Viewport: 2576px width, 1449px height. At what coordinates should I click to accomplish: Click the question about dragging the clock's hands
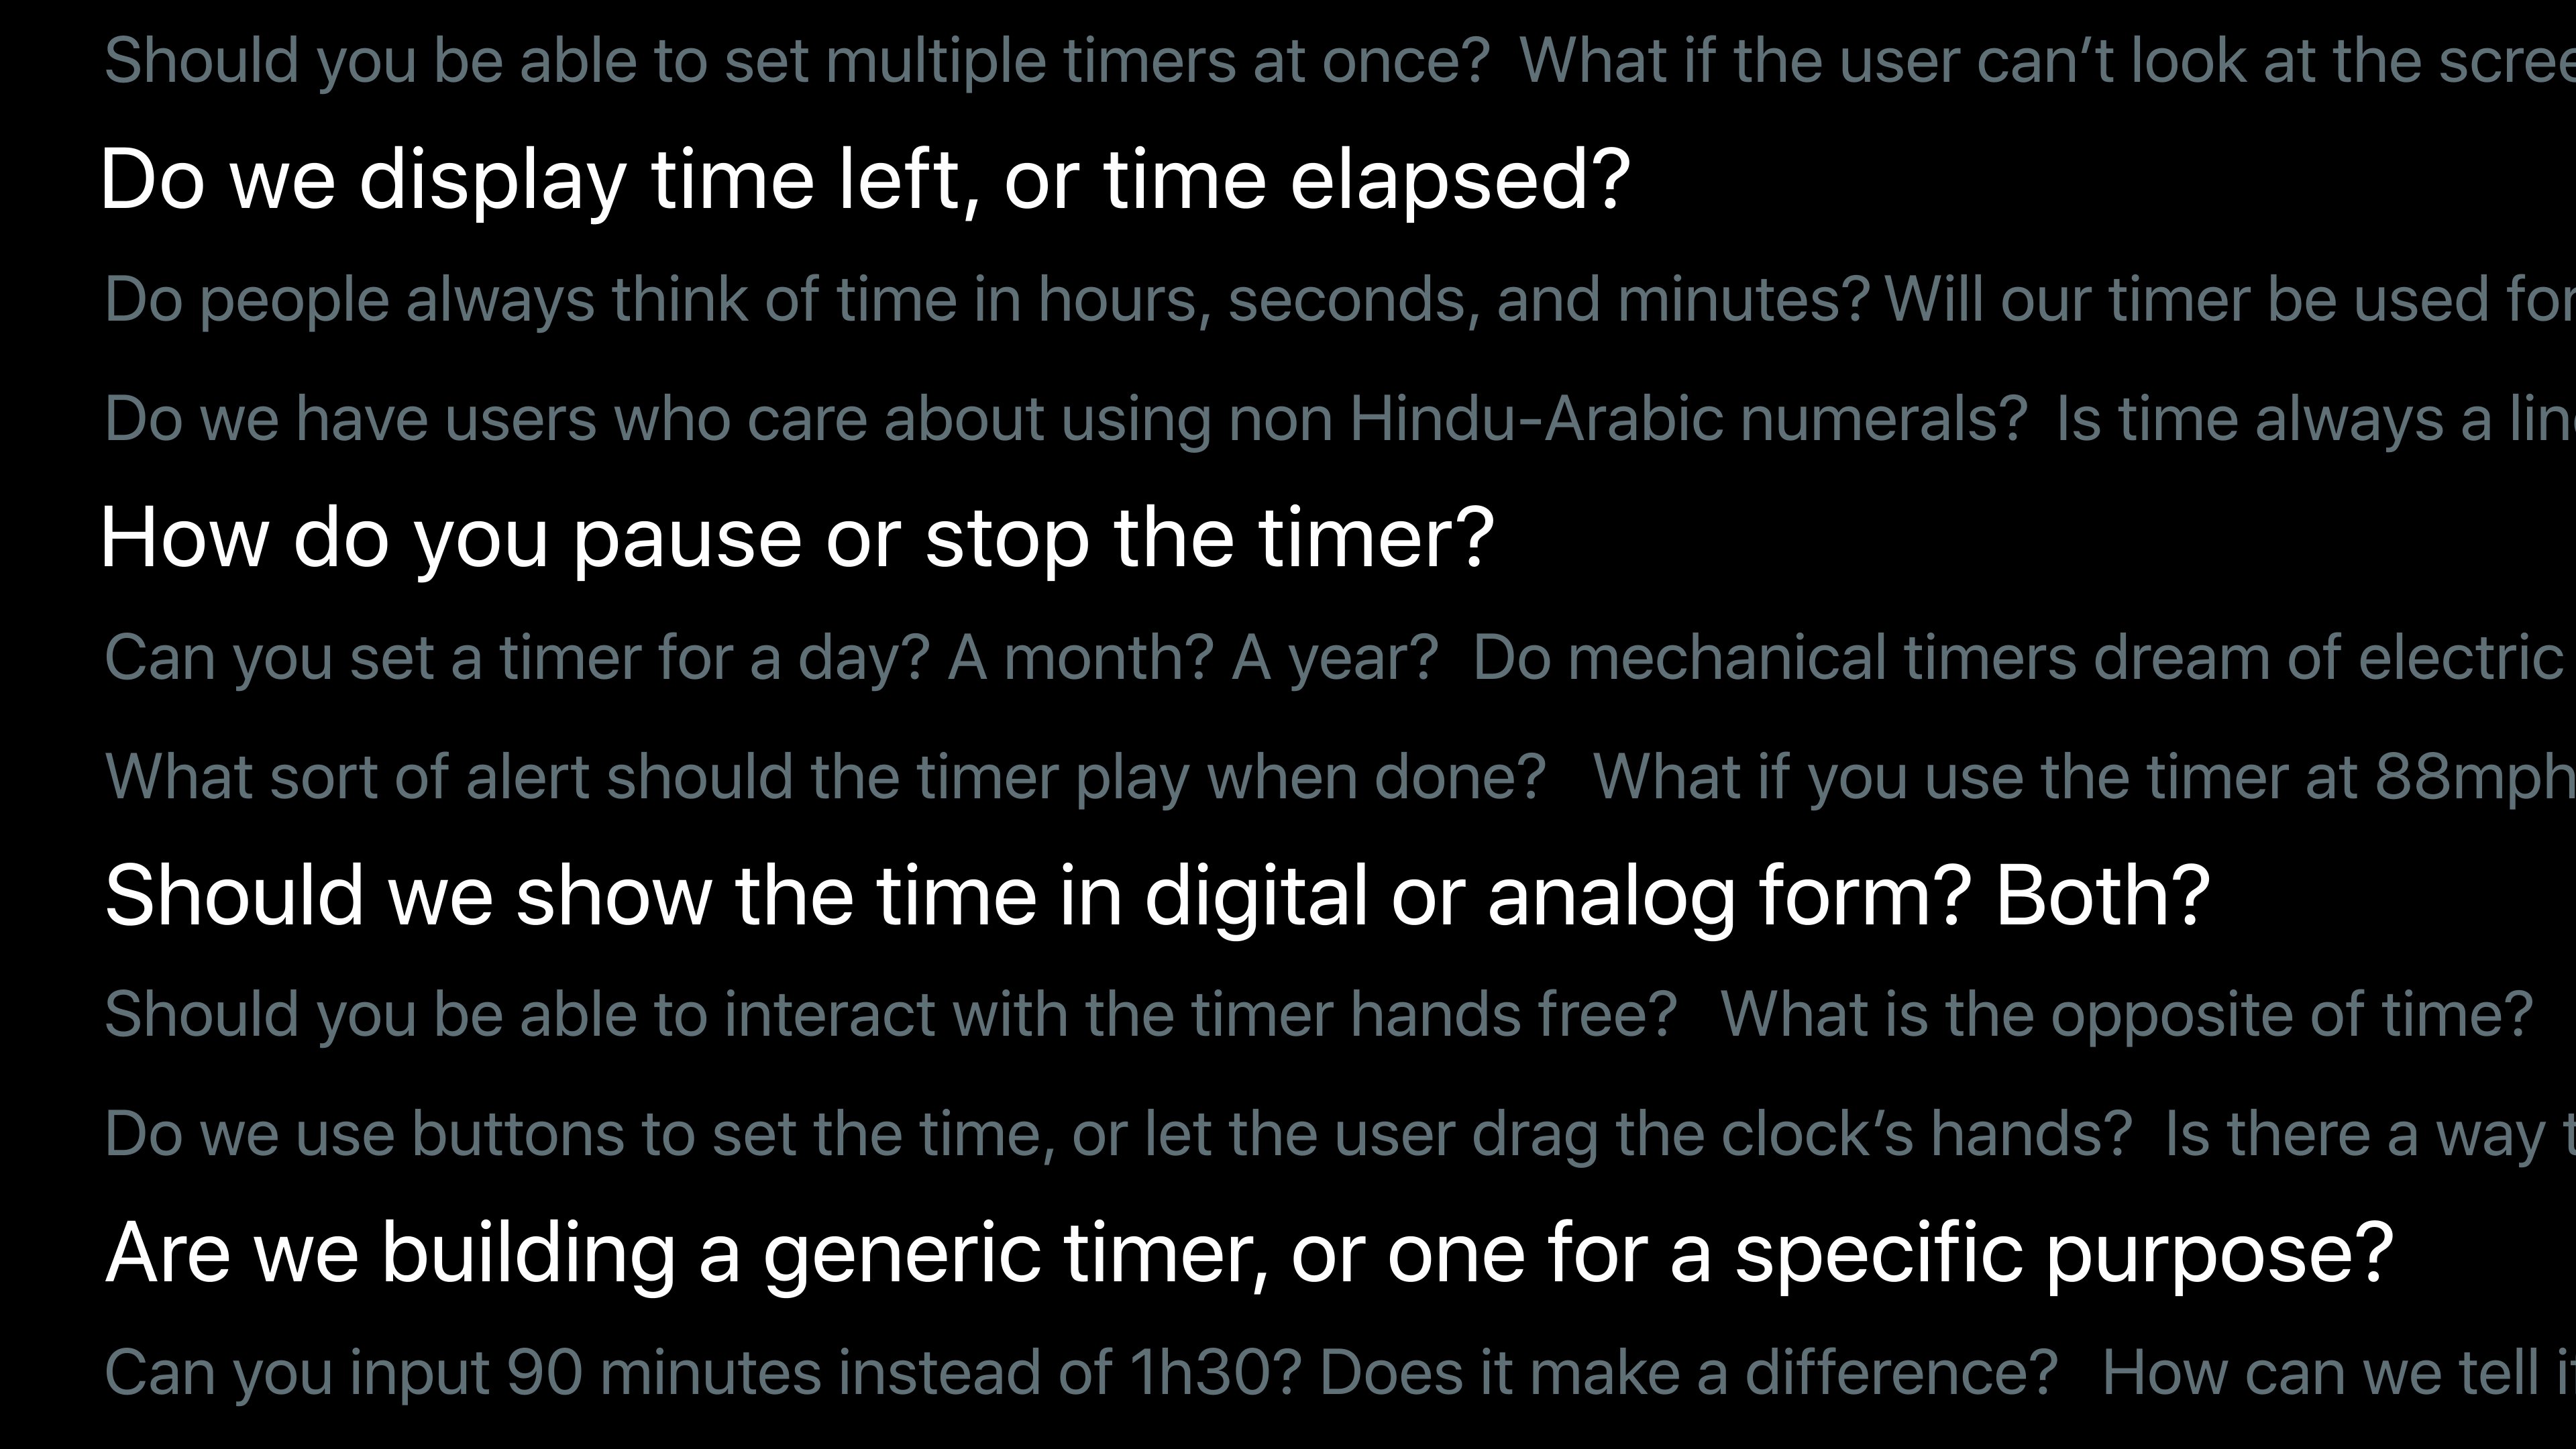coord(1118,1134)
